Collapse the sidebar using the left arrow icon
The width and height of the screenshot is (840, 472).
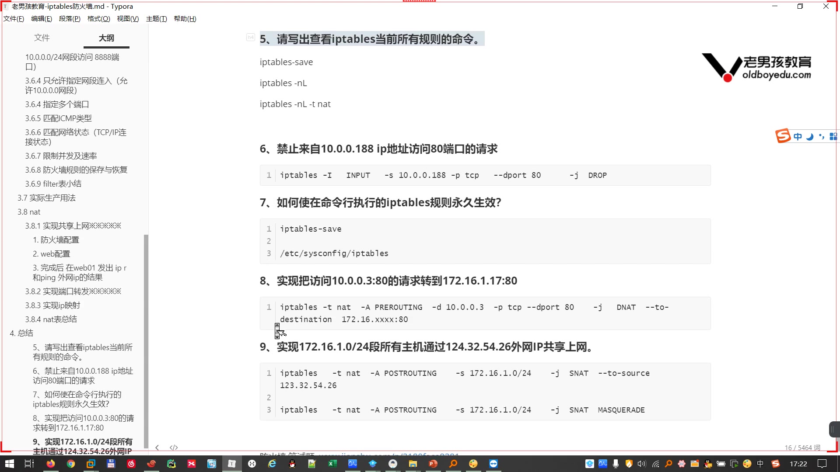pyautogui.click(x=157, y=448)
